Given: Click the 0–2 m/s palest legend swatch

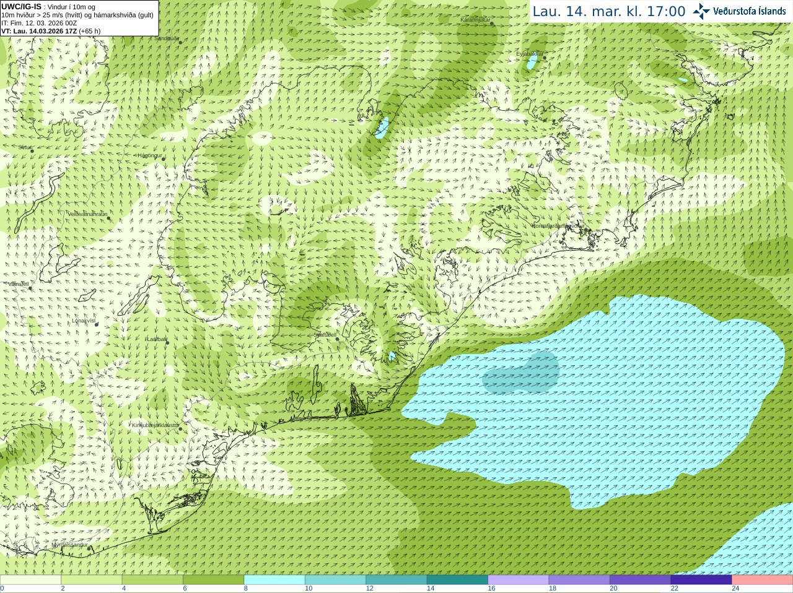Looking at the screenshot, I should pos(30,580).
